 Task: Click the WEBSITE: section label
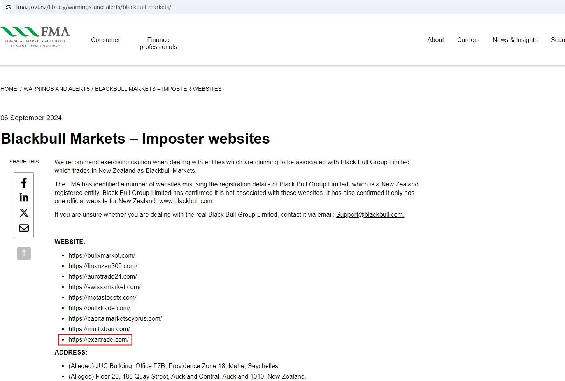point(70,242)
